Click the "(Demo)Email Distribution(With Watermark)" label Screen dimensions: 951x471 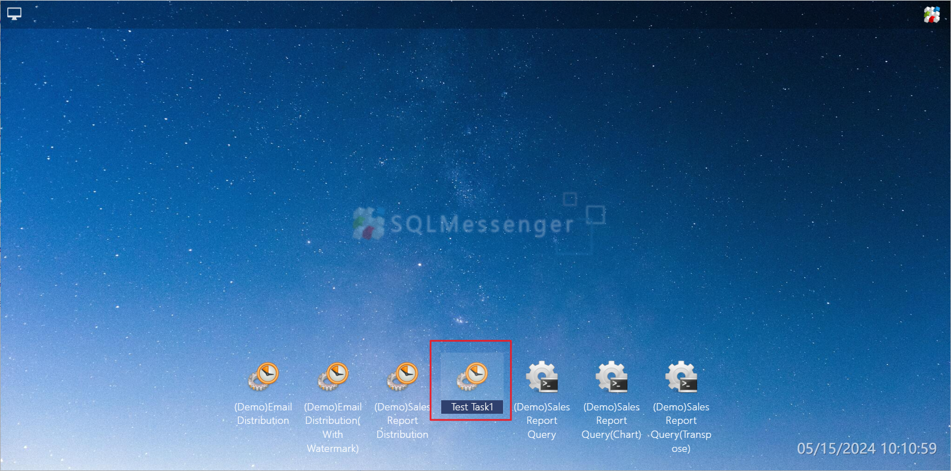tap(333, 427)
